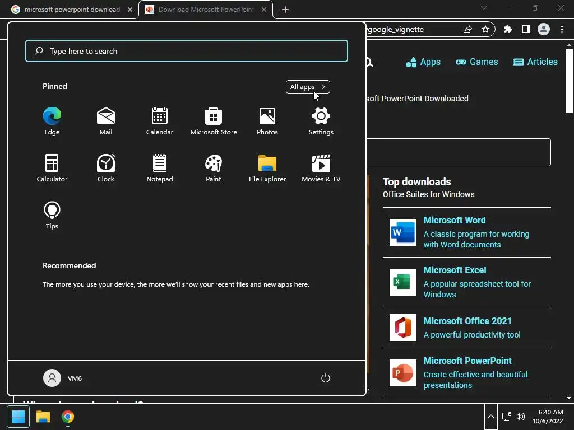
Task: Switch to Chrome on the taskbar
Action: [68, 417]
